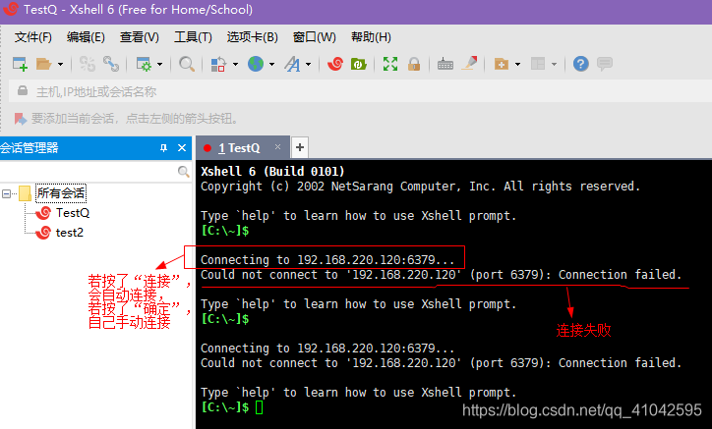
Task: Launch Xmanager with the red swirl toolbar icon
Action: coord(335,64)
